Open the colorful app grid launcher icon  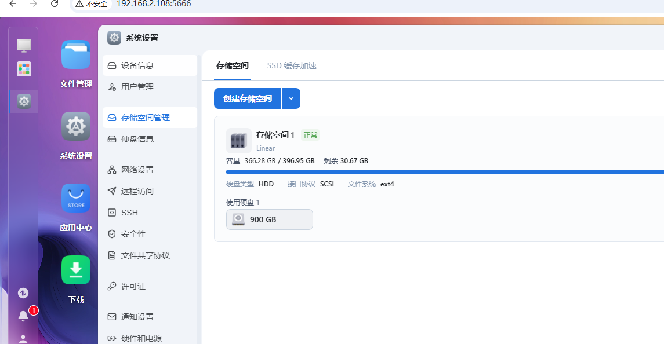pyautogui.click(x=24, y=69)
